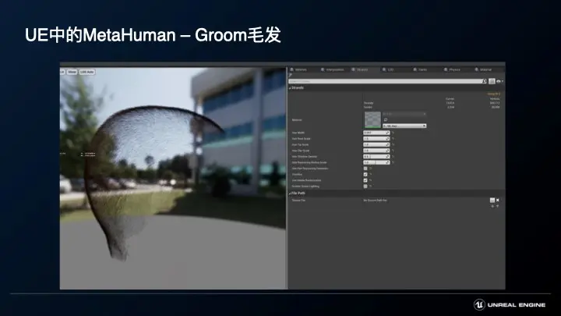Viewport: 561px width, 316px height.
Task: Toggle the Voxelize checkbox
Action: coord(365,175)
